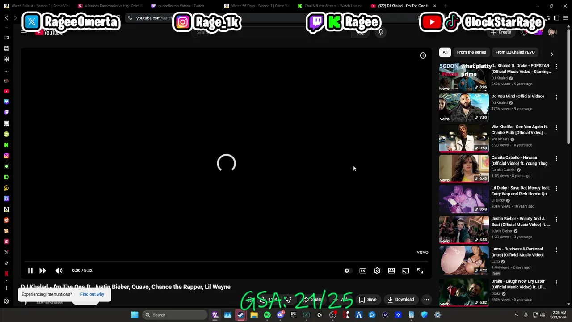Search with your voice microphone icon
This screenshot has height=322, width=572.
(381, 32)
